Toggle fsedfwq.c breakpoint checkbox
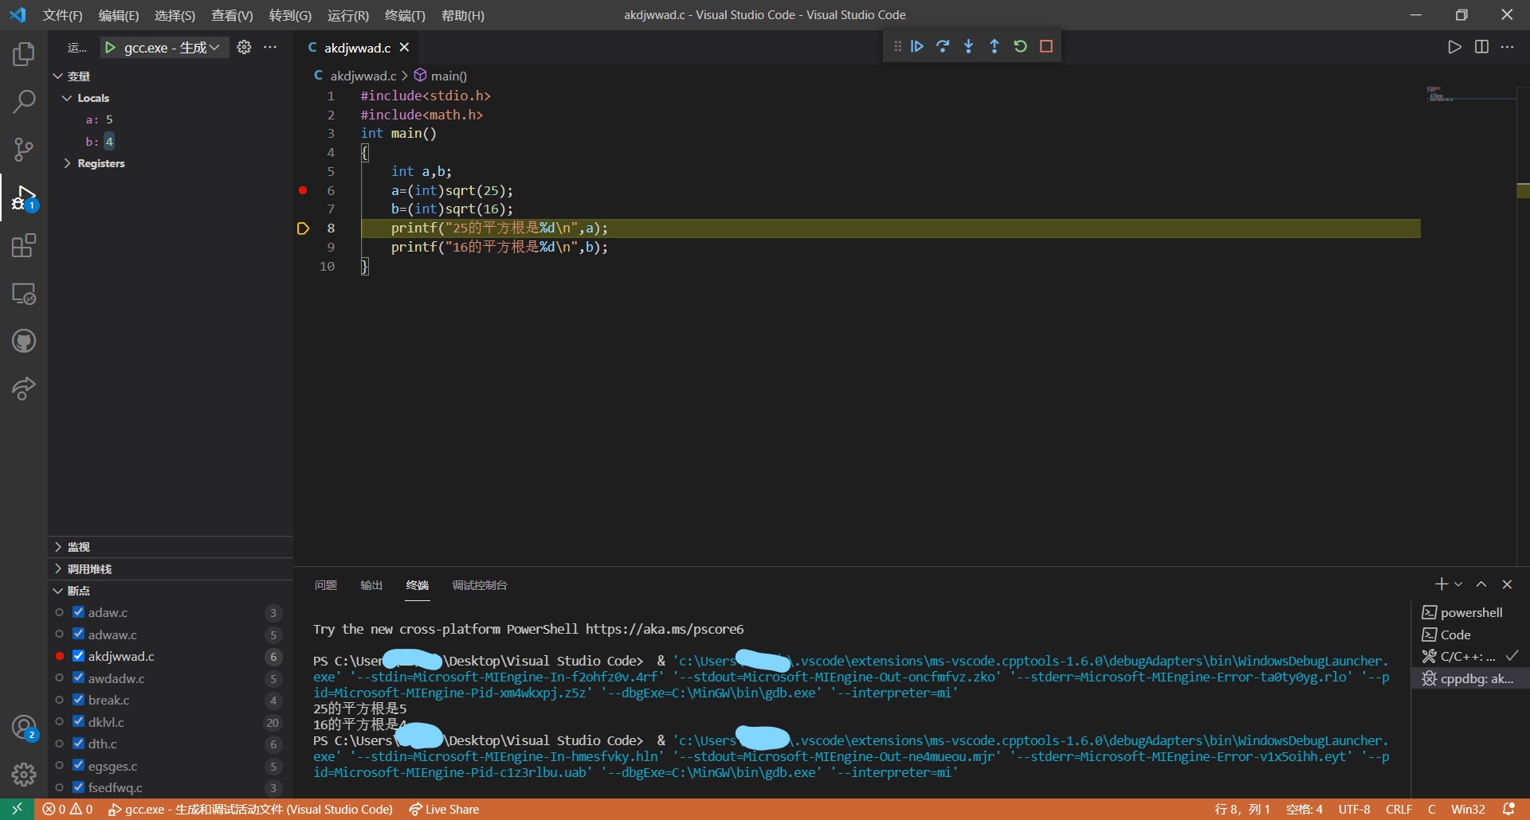 click(x=78, y=787)
